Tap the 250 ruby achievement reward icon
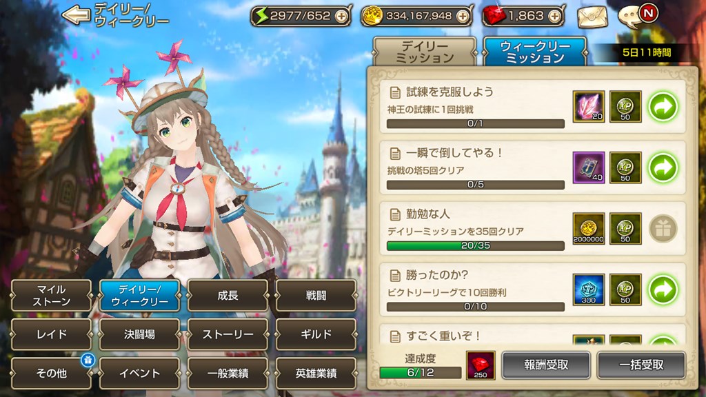 [480, 365]
